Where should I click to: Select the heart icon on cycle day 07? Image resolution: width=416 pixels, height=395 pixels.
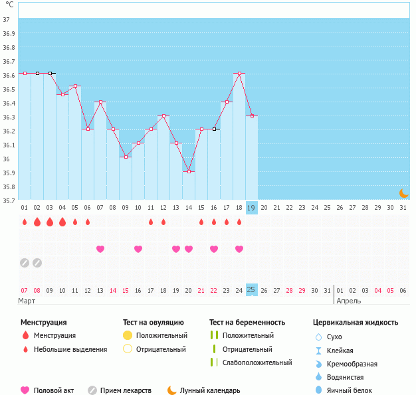[100, 249]
